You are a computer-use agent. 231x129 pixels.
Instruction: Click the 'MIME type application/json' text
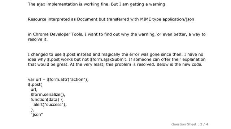point(167,19)
